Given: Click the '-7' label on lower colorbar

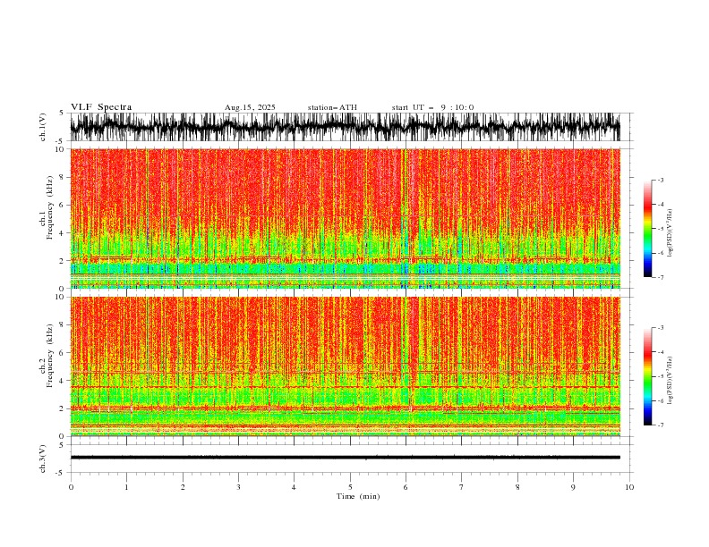Looking at the screenshot, I should point(660,425).
